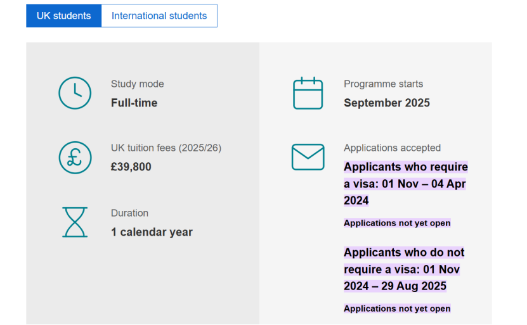
Task: Click the Programme starts label
Action: click(383, 84)
